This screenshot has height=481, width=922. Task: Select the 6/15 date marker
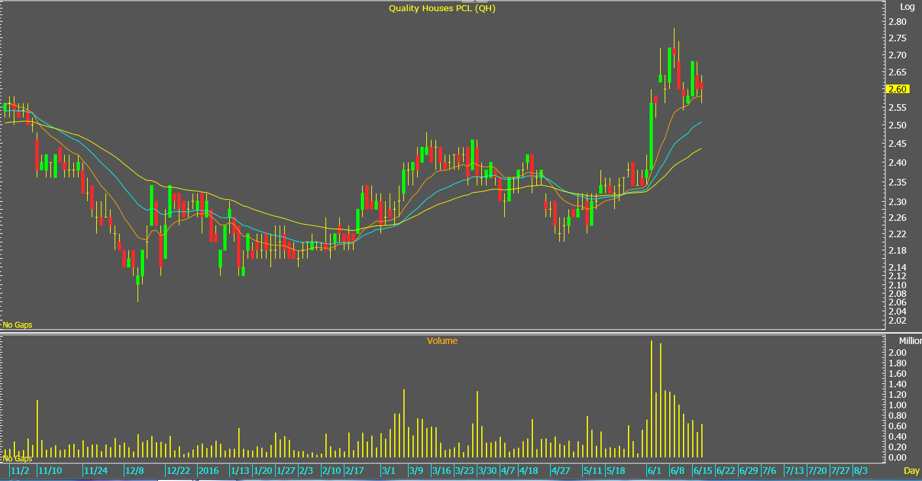point(703,471)
